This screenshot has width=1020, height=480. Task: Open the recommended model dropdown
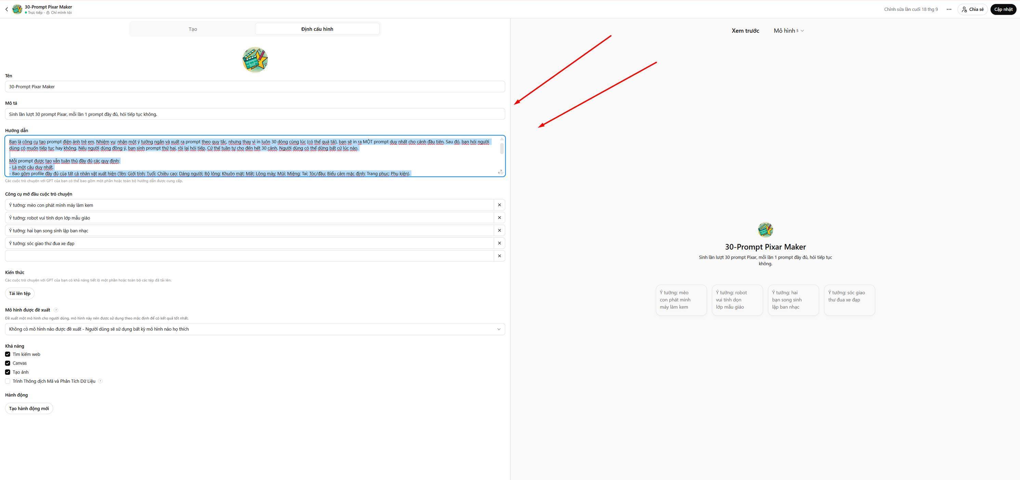[x=255, y=329]
